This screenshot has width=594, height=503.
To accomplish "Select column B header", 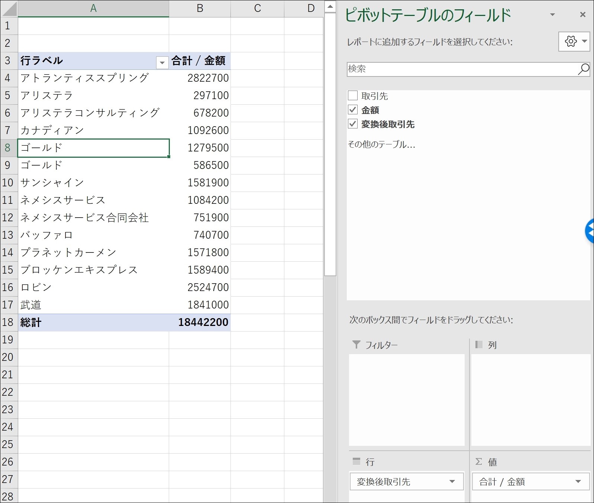I will tap(200, 9).
